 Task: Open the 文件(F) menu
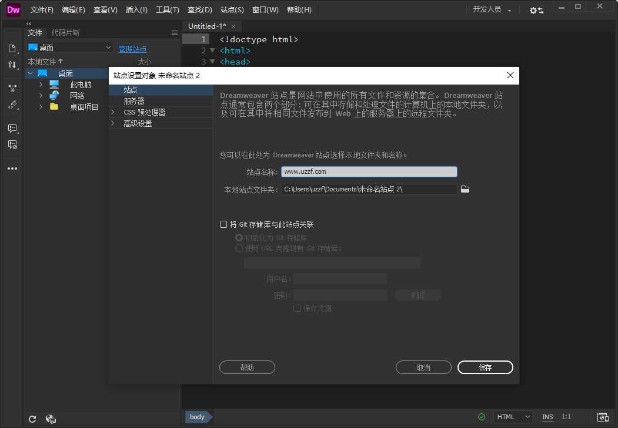(x=42, y=10)
